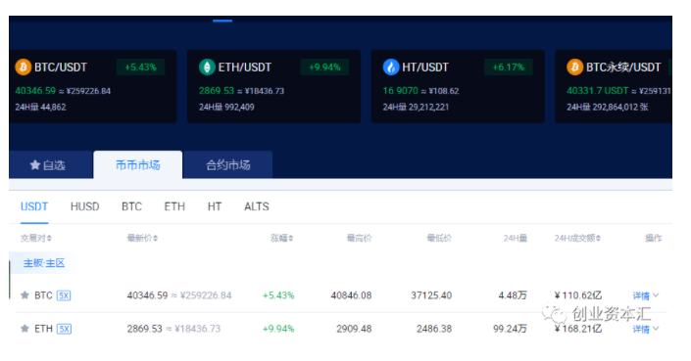691x361 pixels.
Task: Click the 5X leverage badge next to ETH
Action: pyautogui.click(x=64, y=329)
